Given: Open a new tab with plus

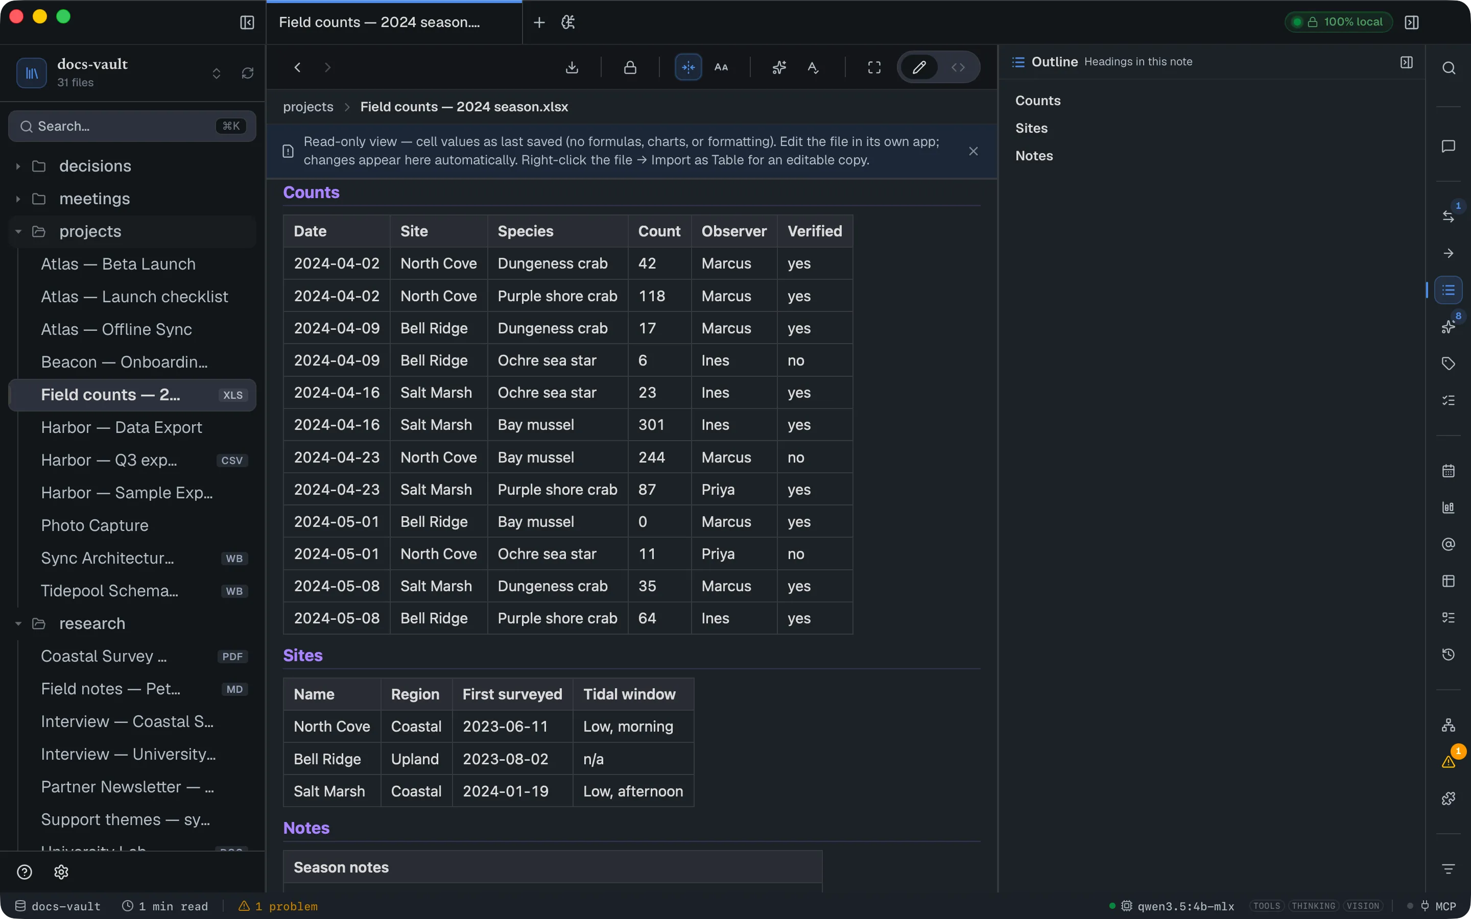Looking at the screenshot, I should click(x=538, y=22).
